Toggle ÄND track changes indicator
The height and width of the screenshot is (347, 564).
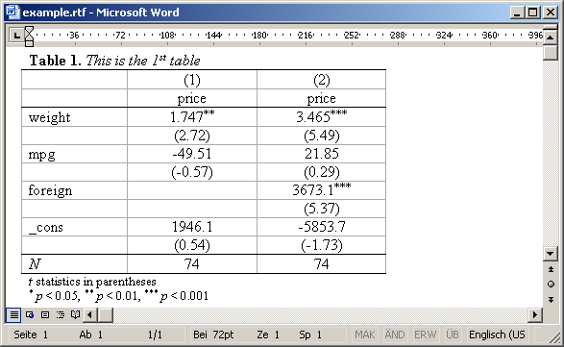395,335
